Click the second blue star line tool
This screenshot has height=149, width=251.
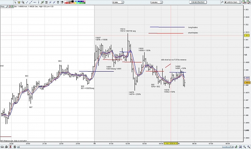tap(54, 2)
